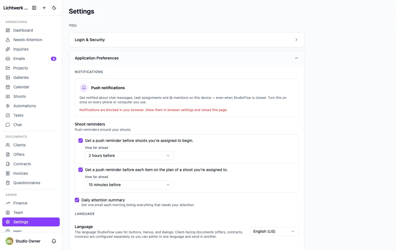Expand the Login & Security section
The width and height of the screenshot is (400, 250).
[187, 40]
